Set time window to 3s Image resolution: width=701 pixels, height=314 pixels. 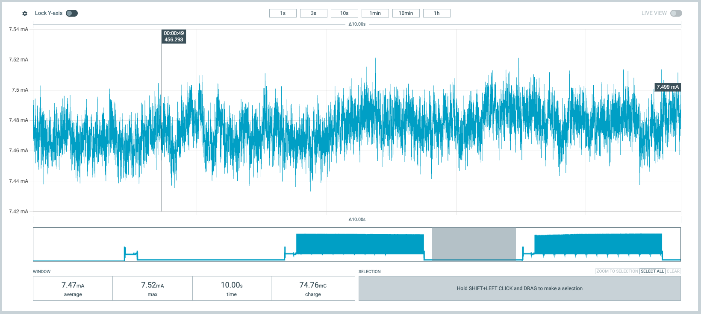pyautogui.click(x=314, y=13)
